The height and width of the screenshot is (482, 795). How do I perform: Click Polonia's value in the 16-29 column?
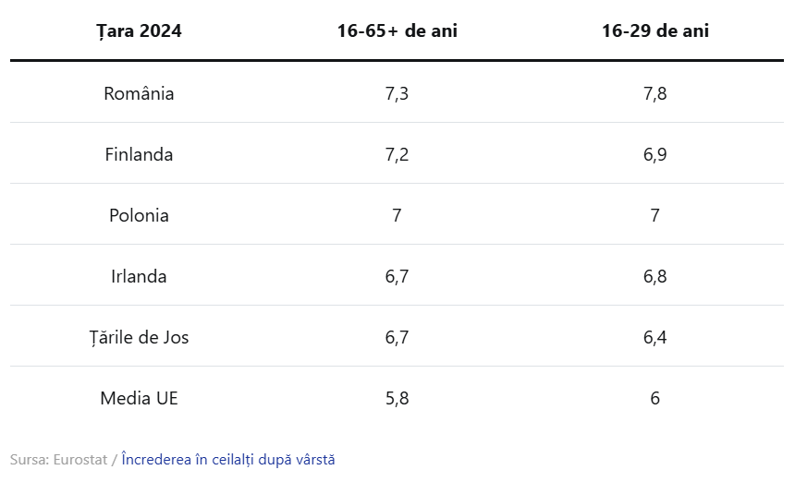click(x=654, y=215)
